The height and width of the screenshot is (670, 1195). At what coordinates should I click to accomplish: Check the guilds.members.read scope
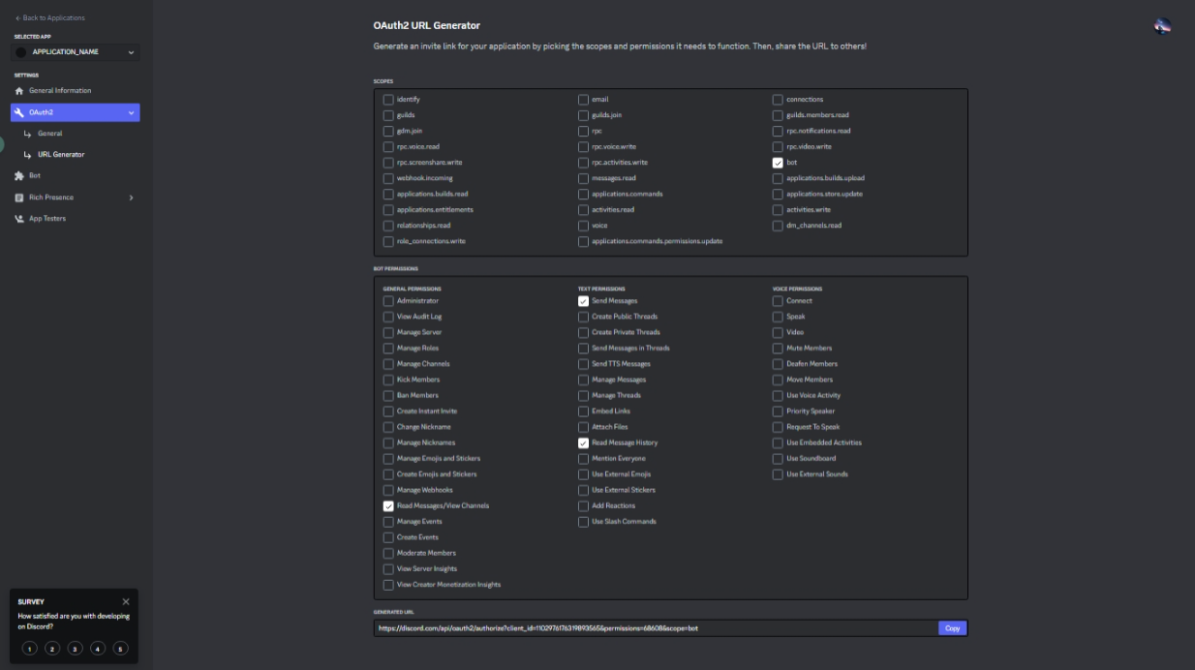(778, 115)
